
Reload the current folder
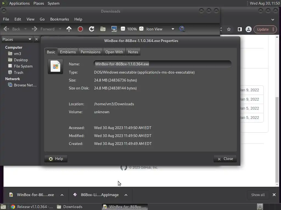(x=92, y=29)
